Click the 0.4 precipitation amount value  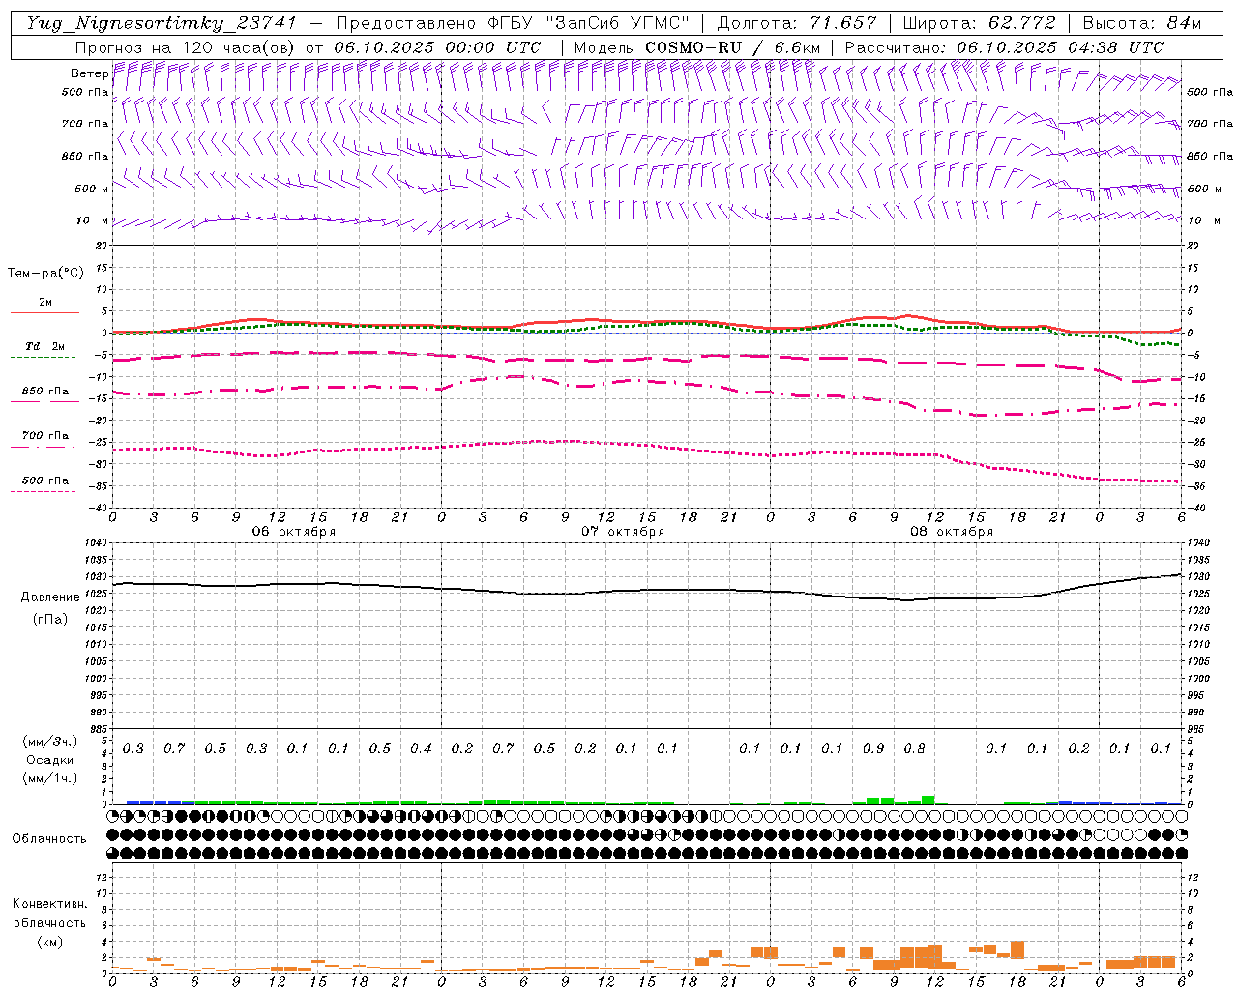click(421, 749)
